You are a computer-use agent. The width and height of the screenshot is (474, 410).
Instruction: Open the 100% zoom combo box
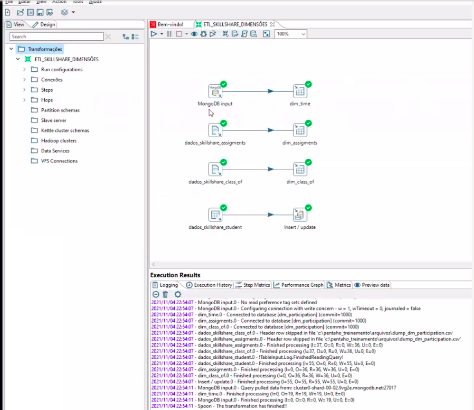pyautogui.click(x=291, y=34)
